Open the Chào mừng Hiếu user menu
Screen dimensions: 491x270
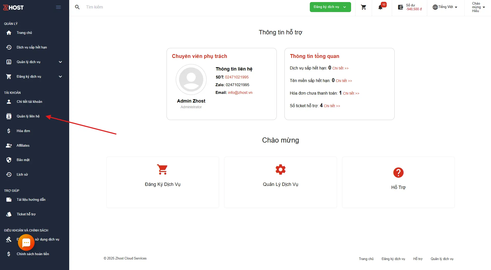coord(478,7)
